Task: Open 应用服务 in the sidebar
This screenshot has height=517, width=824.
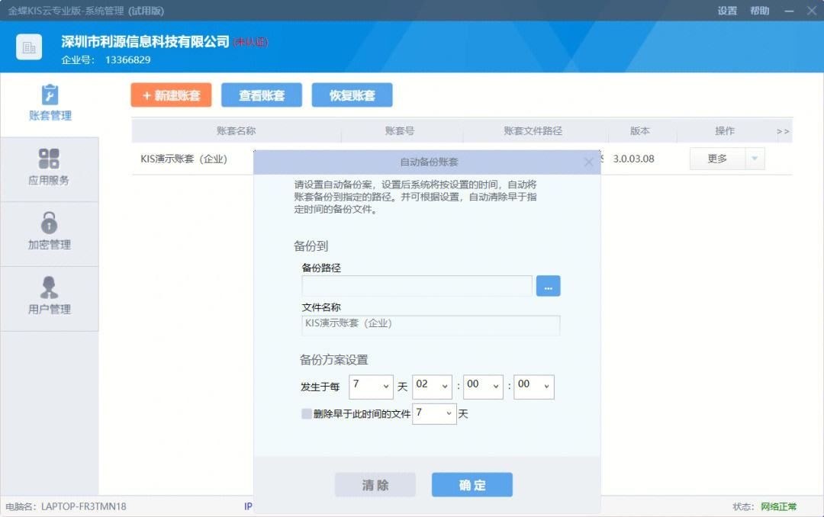Action: [x=50, y=169]
